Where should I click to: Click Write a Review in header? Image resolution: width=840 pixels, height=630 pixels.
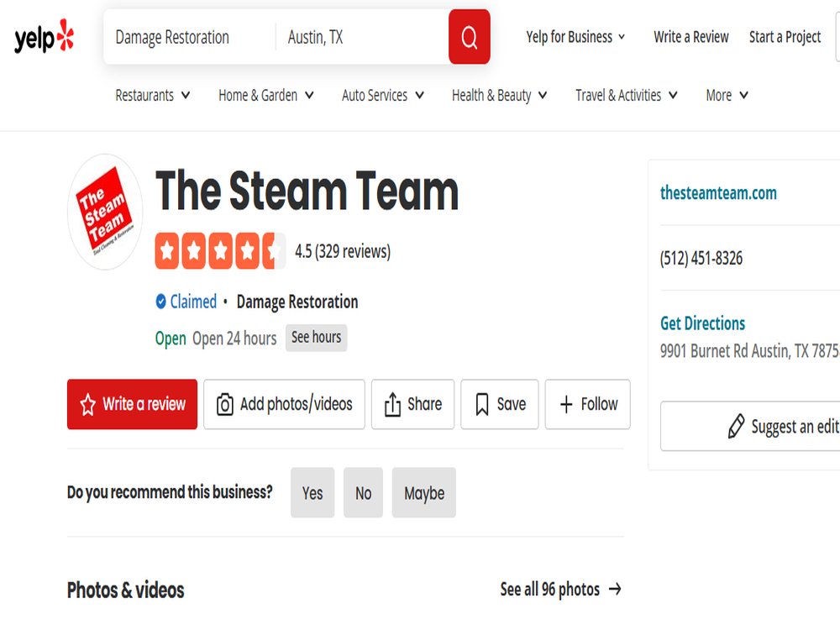tap(691, 37)
